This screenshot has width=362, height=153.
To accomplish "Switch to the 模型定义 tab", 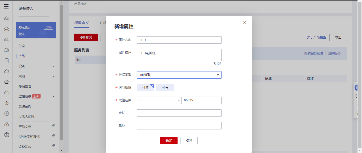I will click(x=82, y=23).
